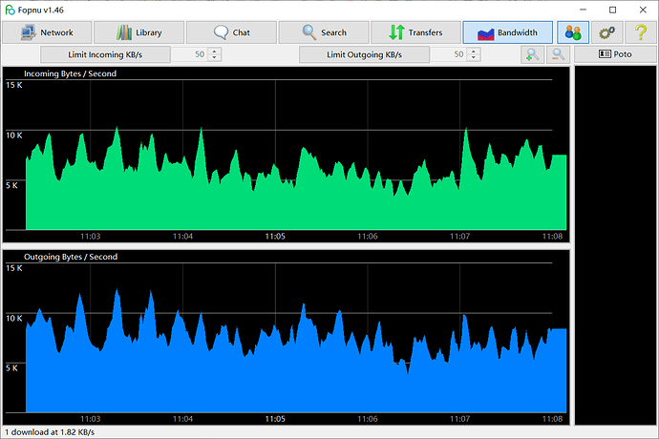Zoom in with the green plus magnifier
Viewport: 659px width, 439px height.
coord(533,54)
